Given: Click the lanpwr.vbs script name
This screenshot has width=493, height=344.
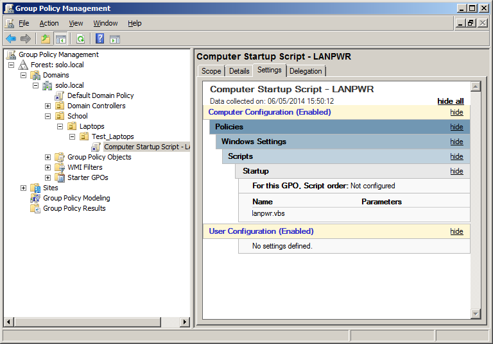Looking at the screenshot, I should pyautogui.click(x=268, y=214).
